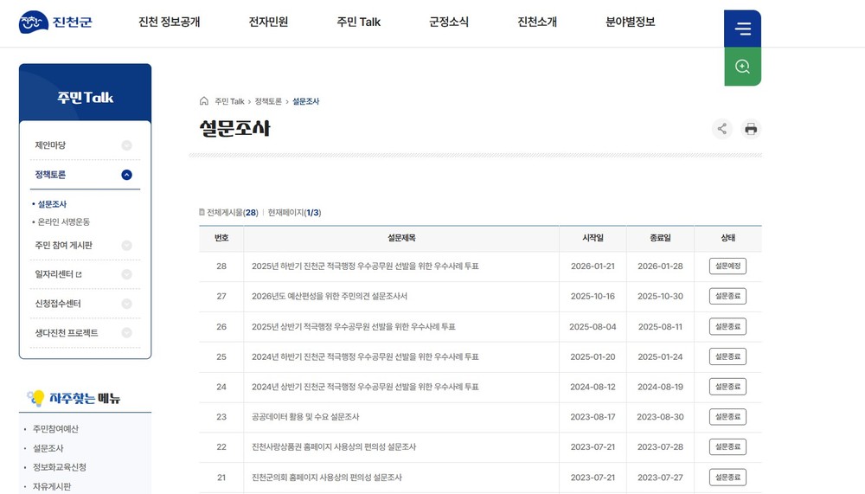Collapse the 정책토론 sidebar section

[x=126, y=175]
